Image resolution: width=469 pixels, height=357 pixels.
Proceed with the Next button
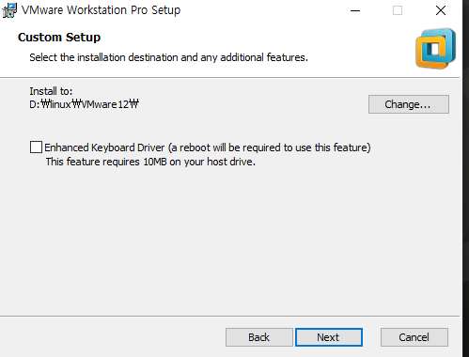click(x=329, y=337)
